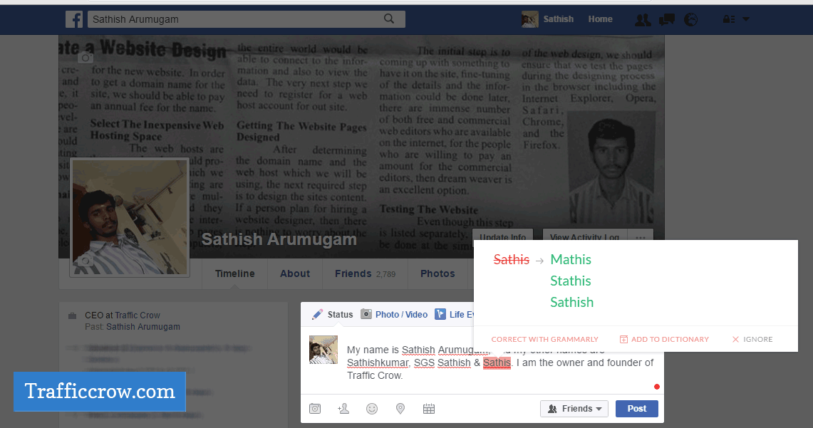
Task: Select the Life Event composer tab
Action: (x=454, y=315)
